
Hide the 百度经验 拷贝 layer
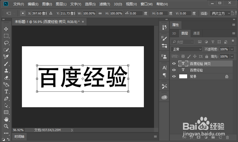(174, 64)
